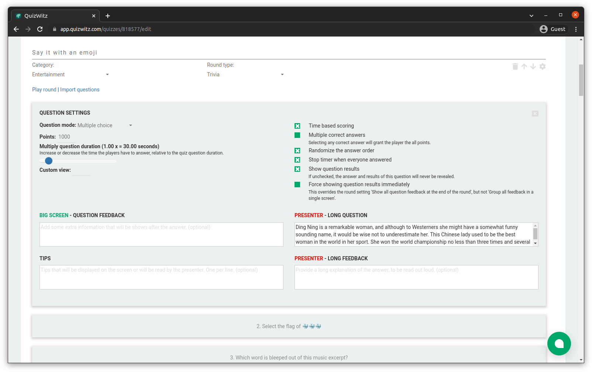Open browser three-dot menu
Screen dimensions: 592x372
click(576, 29)
